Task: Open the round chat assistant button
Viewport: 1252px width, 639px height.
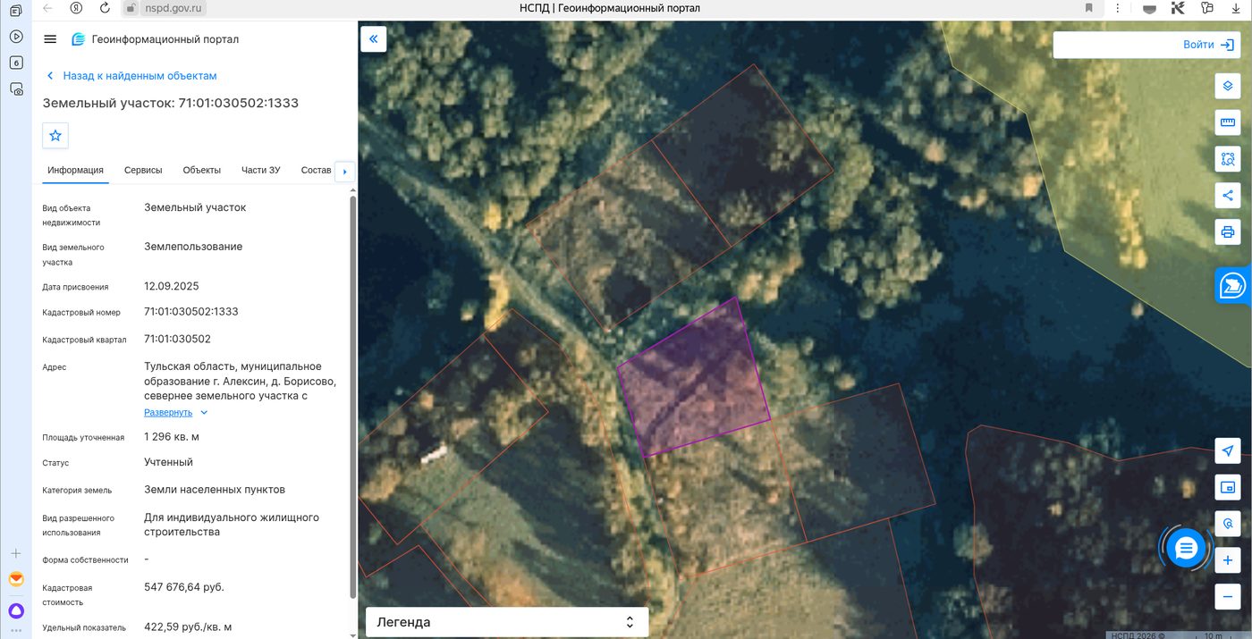Action: [1187, 548]
